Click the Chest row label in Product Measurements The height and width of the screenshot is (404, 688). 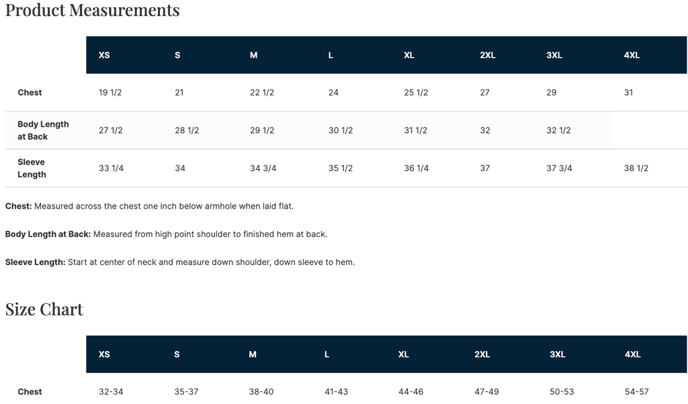pyautogui.click(x=30, y=93)
